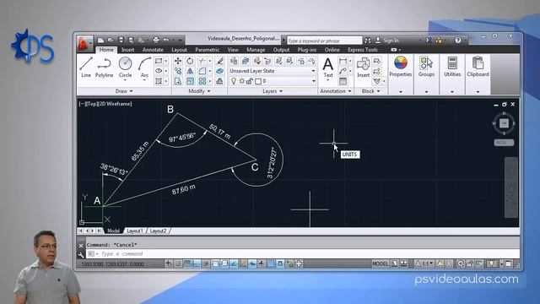Click the Array tool in Modify panel
Image resolution: width=540 pixels, height=304 pixels.
[x=202, y=81]
